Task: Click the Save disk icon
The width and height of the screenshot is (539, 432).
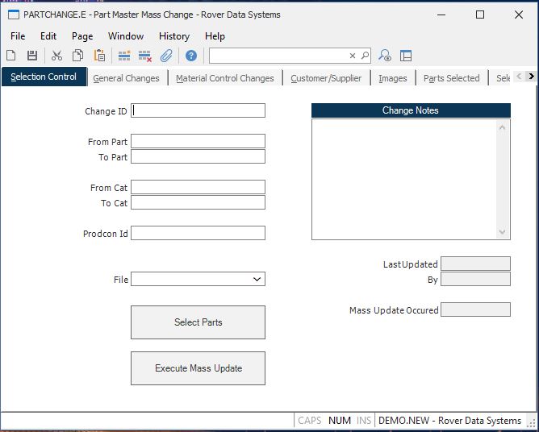Action: click(32, 56)
